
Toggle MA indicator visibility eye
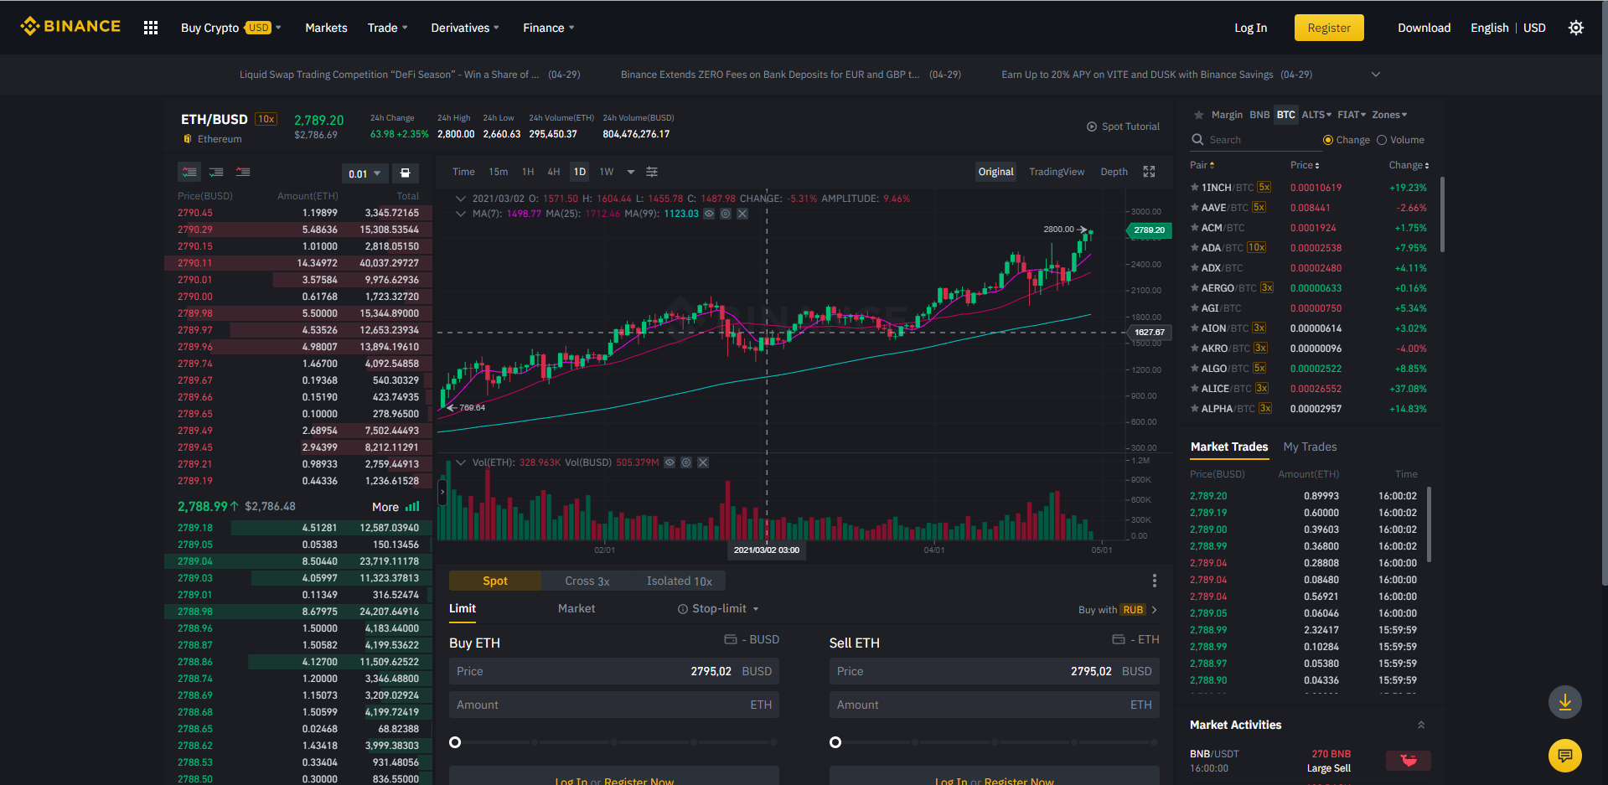pos(709,214)
